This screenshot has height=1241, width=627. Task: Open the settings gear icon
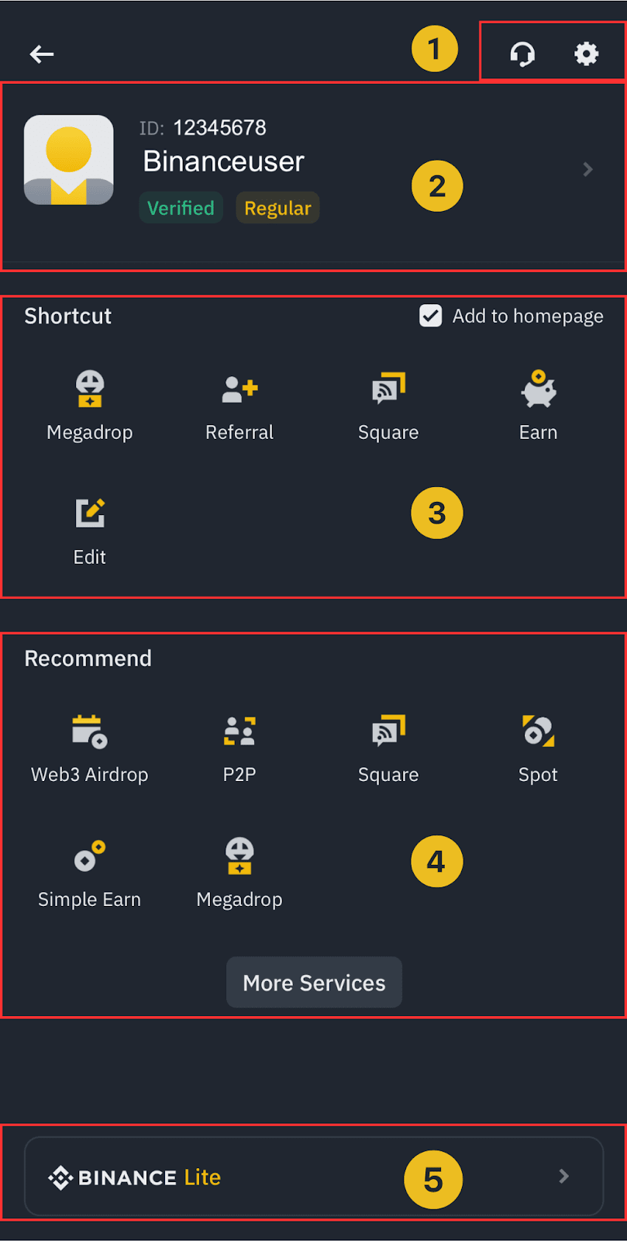tap(586, 54)
